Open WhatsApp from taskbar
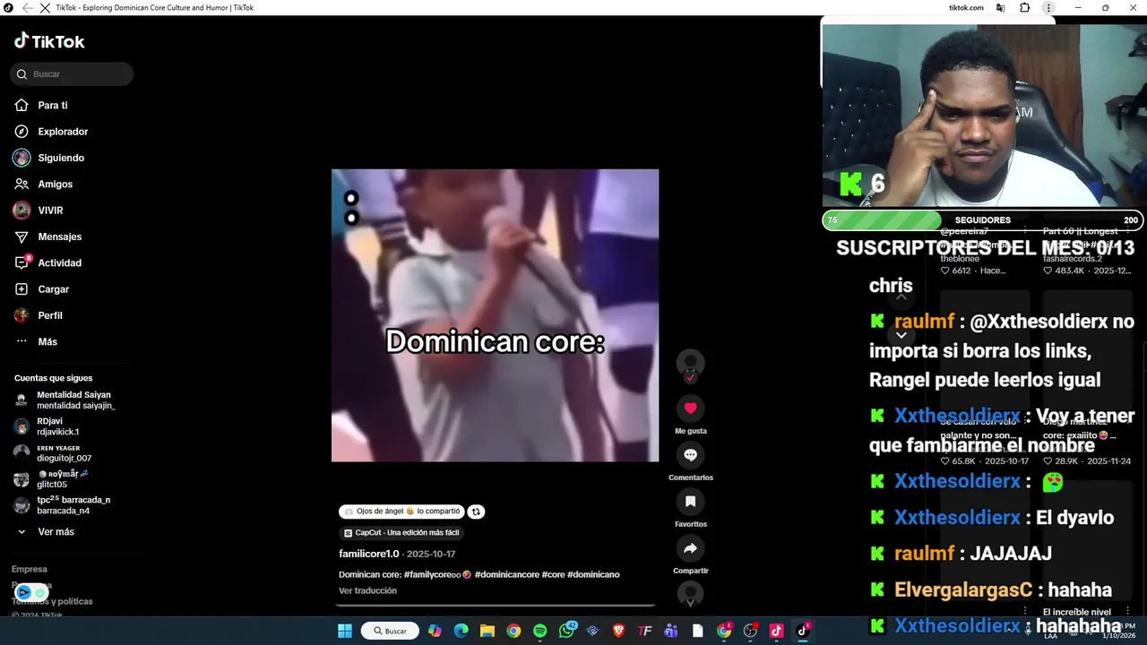 click(x=566, y=631)
